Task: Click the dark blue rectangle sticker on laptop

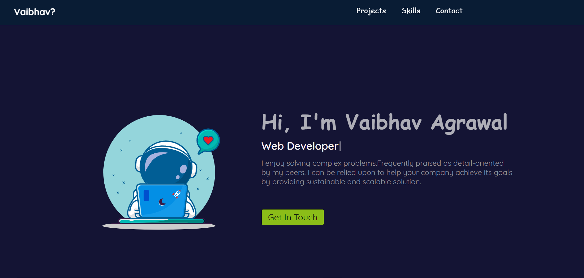Action: (x=146, y=195)
